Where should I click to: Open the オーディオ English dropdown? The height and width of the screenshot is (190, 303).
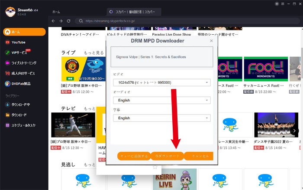coord(162,100)
